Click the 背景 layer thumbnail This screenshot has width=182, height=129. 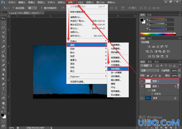click(x=148, y=98)
